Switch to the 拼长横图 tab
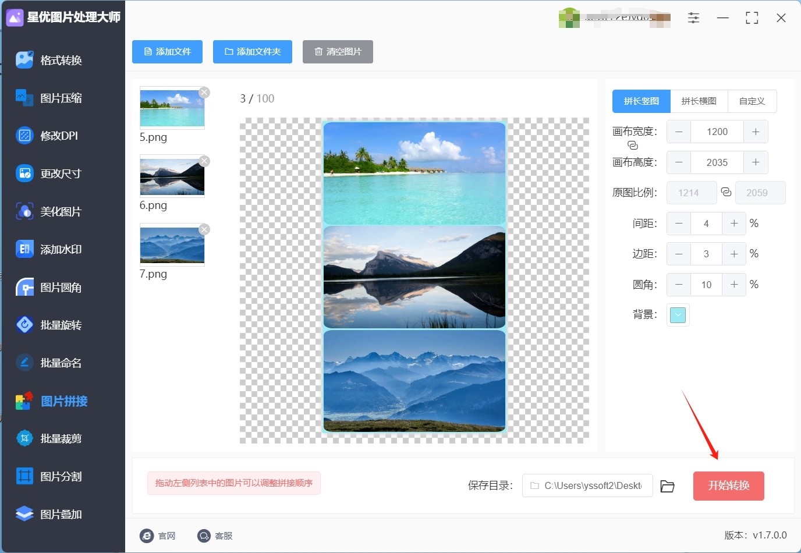Viewport: 801px width, 553px height. point(699,101)
